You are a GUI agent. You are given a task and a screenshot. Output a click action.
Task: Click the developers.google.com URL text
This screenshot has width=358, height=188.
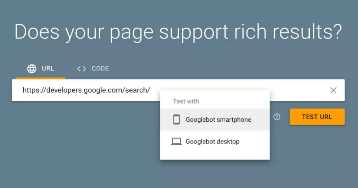pos(86,90)
